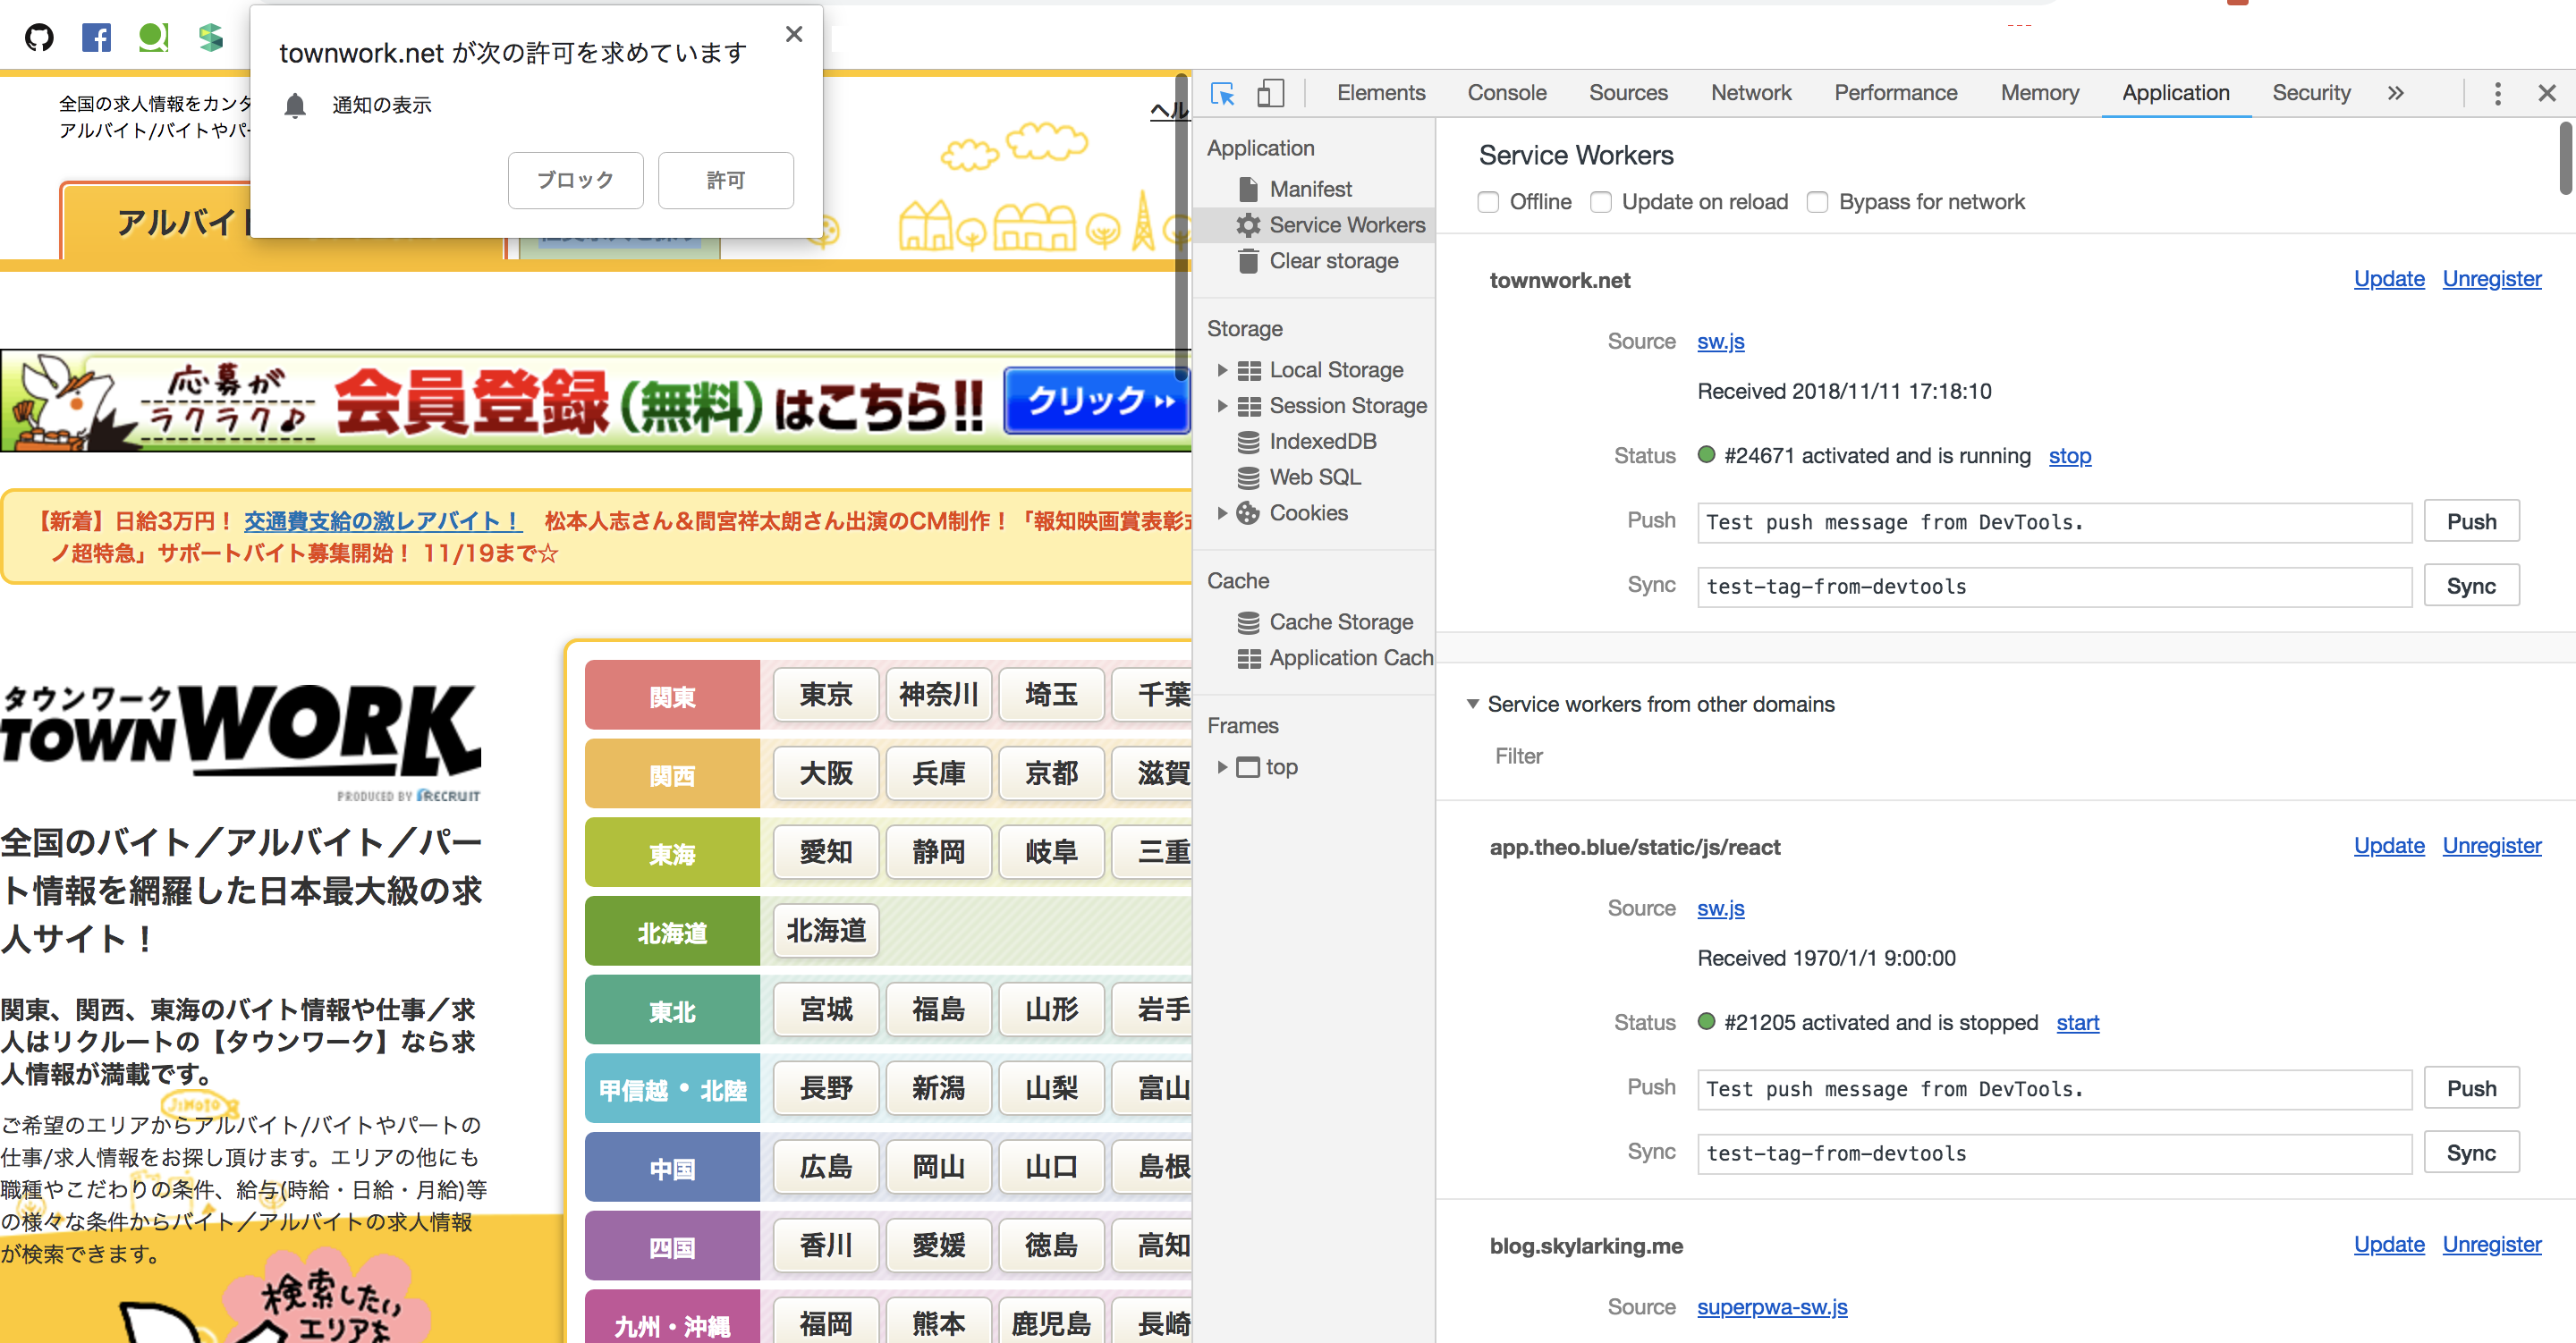Click Unregister for townwork.net service worker
Viewport: 2576px width, 1343px height.
click(x=2491, y=278)
